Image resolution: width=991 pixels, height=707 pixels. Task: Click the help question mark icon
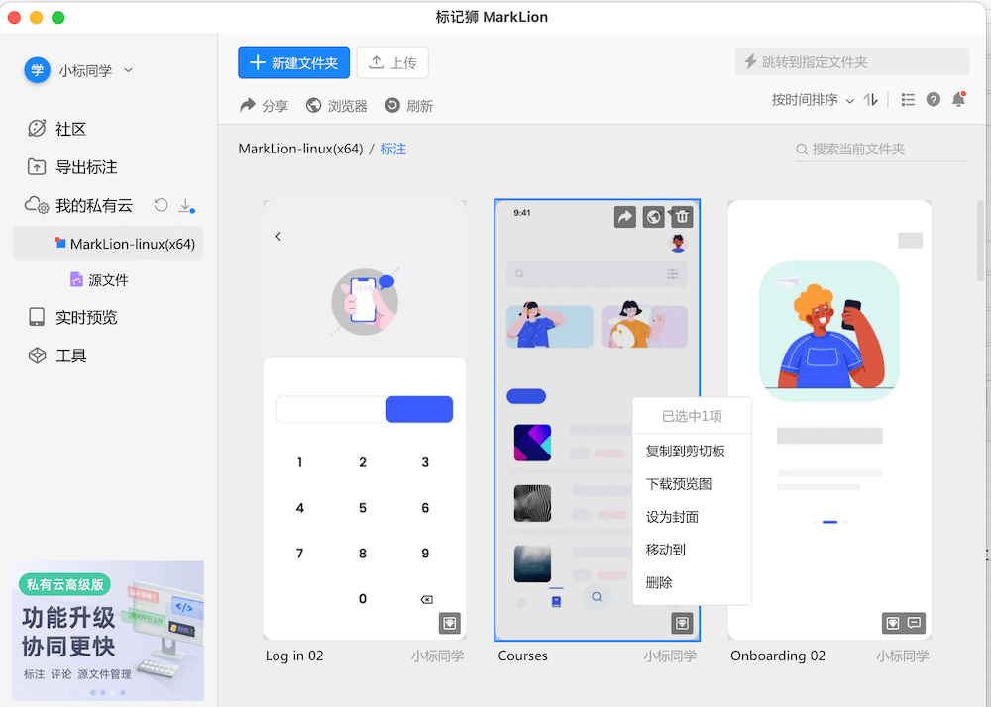[933, 99]
